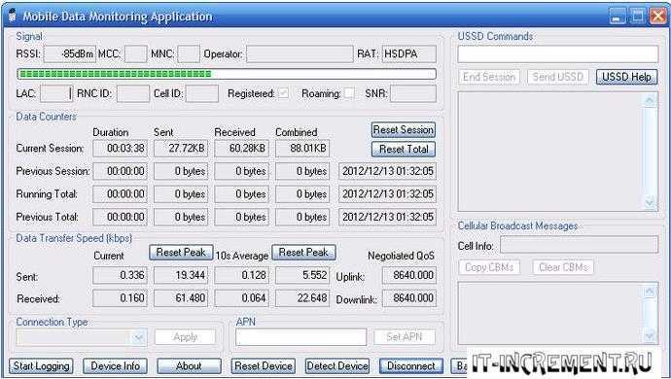This screenshot has width=671, height=379.
Task: Click the Copy CBMs button
Action: [489, 267]
